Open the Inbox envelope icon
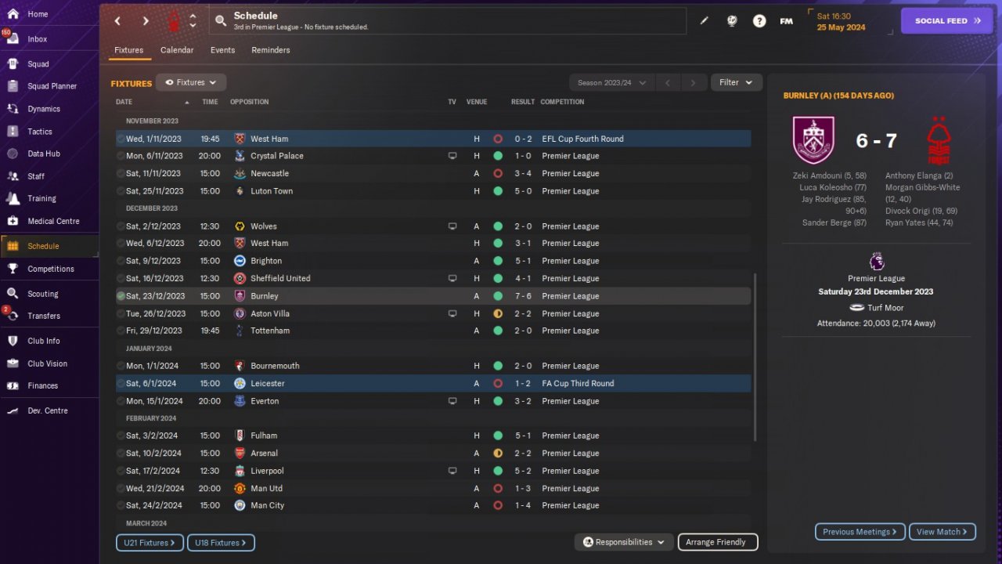The width and height of the screenshot is (1002, 564). 13,38
